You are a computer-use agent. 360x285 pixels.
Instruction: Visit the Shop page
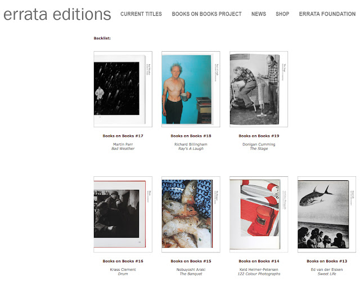point(282,14)
